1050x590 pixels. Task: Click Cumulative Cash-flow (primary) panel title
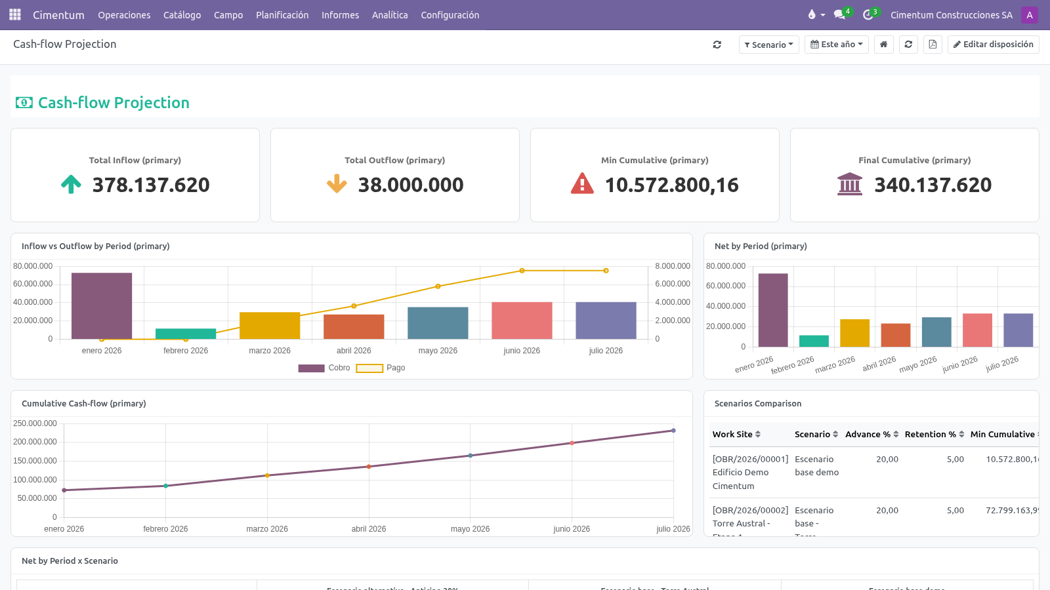pyautogui.click(x=84, y=404)
